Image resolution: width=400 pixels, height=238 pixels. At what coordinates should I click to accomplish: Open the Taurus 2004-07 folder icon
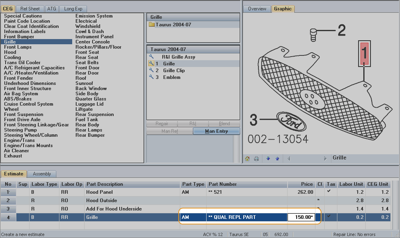click(x=152, y=25)
